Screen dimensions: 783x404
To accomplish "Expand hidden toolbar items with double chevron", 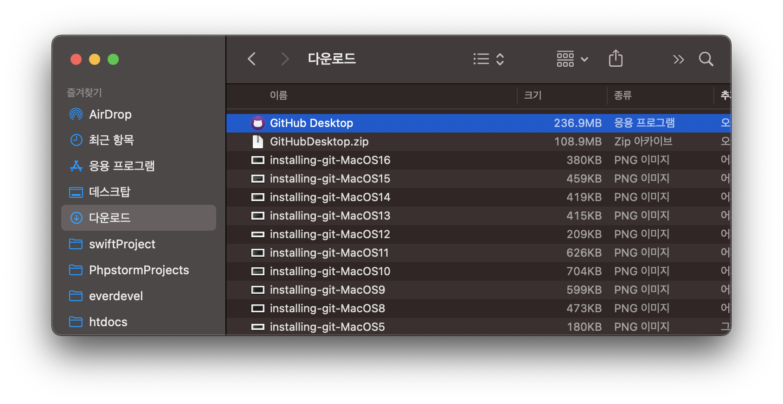I will point(678,59).
